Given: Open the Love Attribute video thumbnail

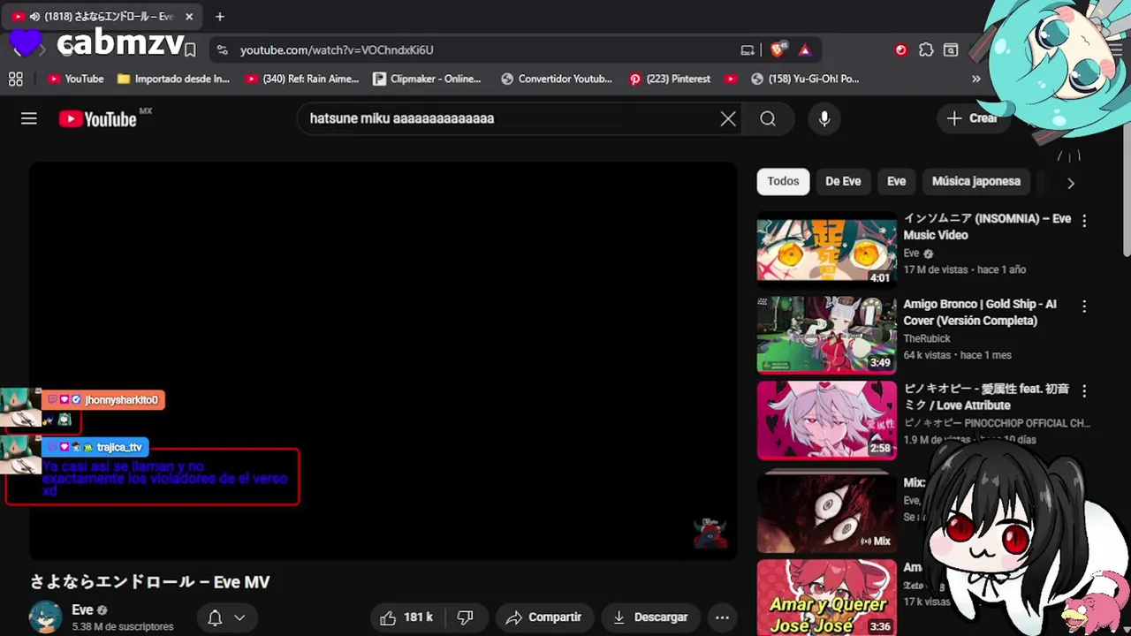Looking at the screenshot, I should pyautogui.click(x=827, y=420).
